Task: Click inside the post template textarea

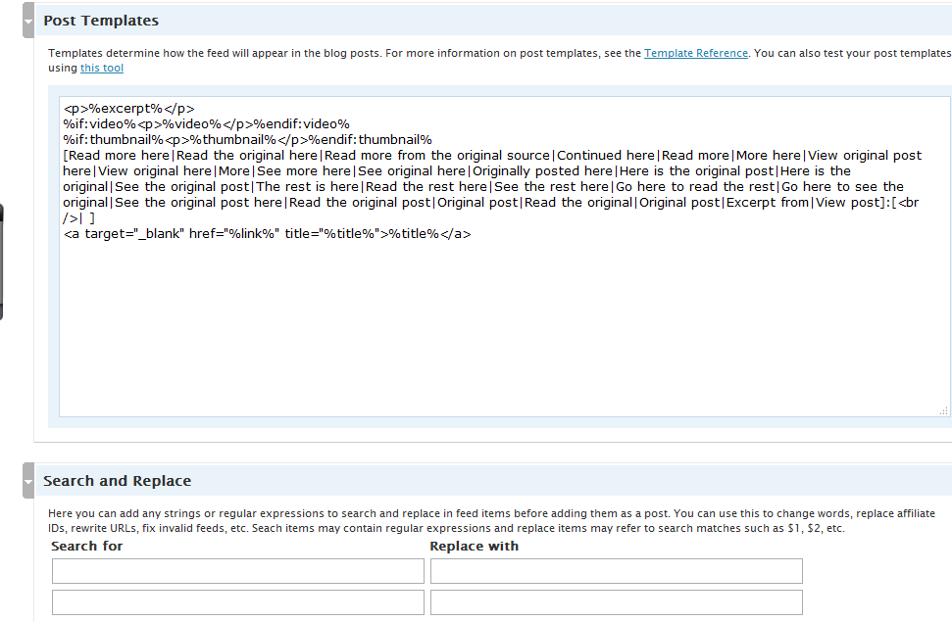Action: pos(505,256)
